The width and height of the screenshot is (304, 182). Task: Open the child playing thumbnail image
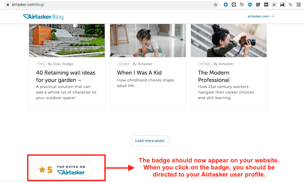coord(148,41)
